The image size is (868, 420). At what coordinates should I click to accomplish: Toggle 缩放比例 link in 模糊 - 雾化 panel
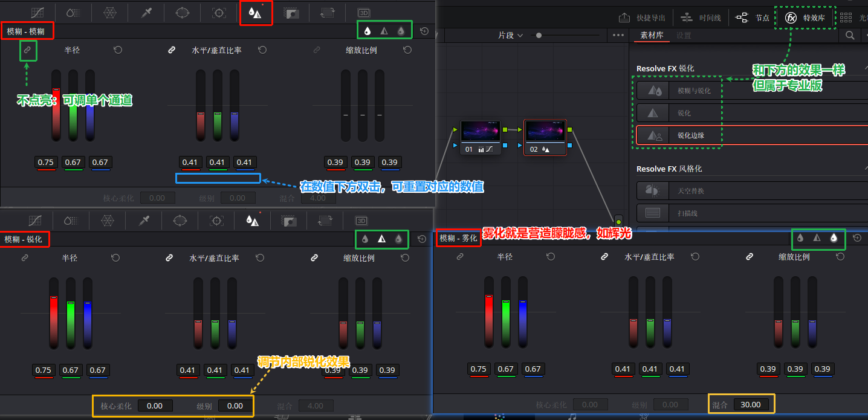[x=750, y=257]
